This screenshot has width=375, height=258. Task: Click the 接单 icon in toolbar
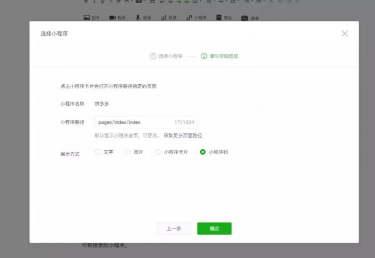point(244,18)
